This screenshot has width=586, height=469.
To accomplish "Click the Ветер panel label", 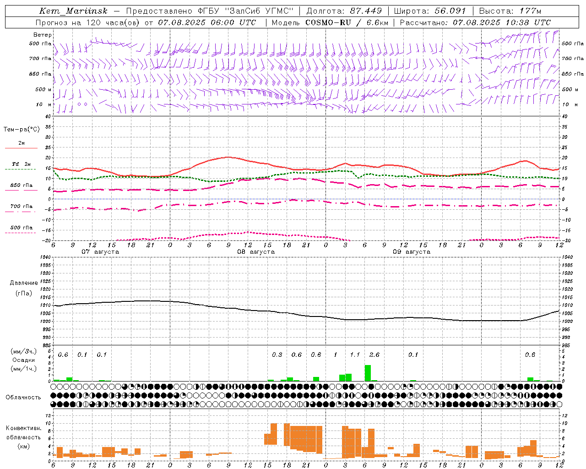I will [43, 35].
